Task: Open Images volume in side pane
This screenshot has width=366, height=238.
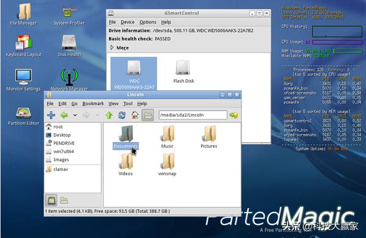Action: [x=73, y=160]
